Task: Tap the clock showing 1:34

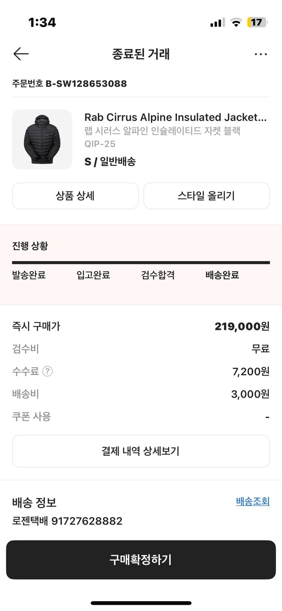Action: tap(42, 23)
